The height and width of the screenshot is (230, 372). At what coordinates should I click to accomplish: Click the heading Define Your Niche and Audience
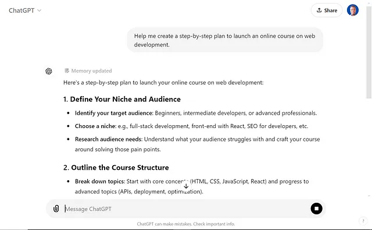point(122,99)
